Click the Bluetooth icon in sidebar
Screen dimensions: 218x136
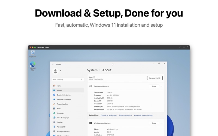[x=54, y=95]
